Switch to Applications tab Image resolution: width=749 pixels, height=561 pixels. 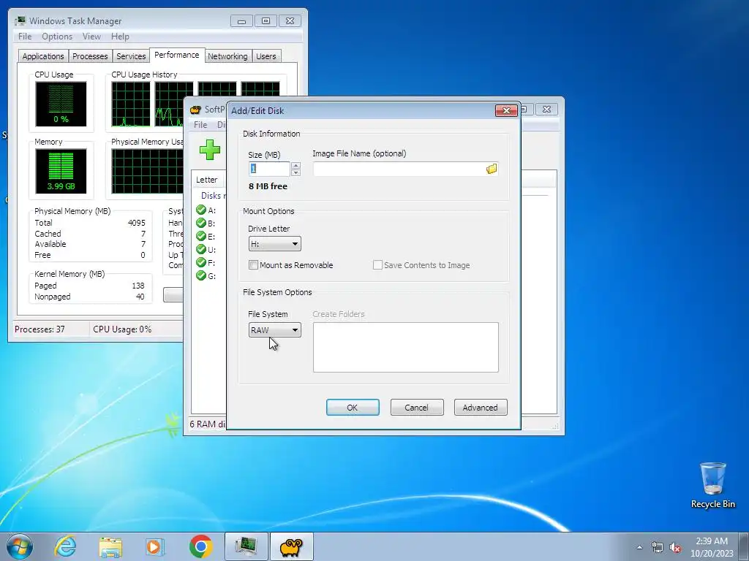[43, 56]
